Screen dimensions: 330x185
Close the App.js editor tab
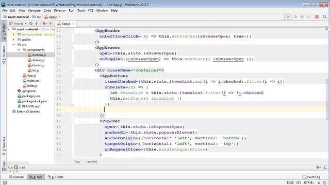[73, 24]
